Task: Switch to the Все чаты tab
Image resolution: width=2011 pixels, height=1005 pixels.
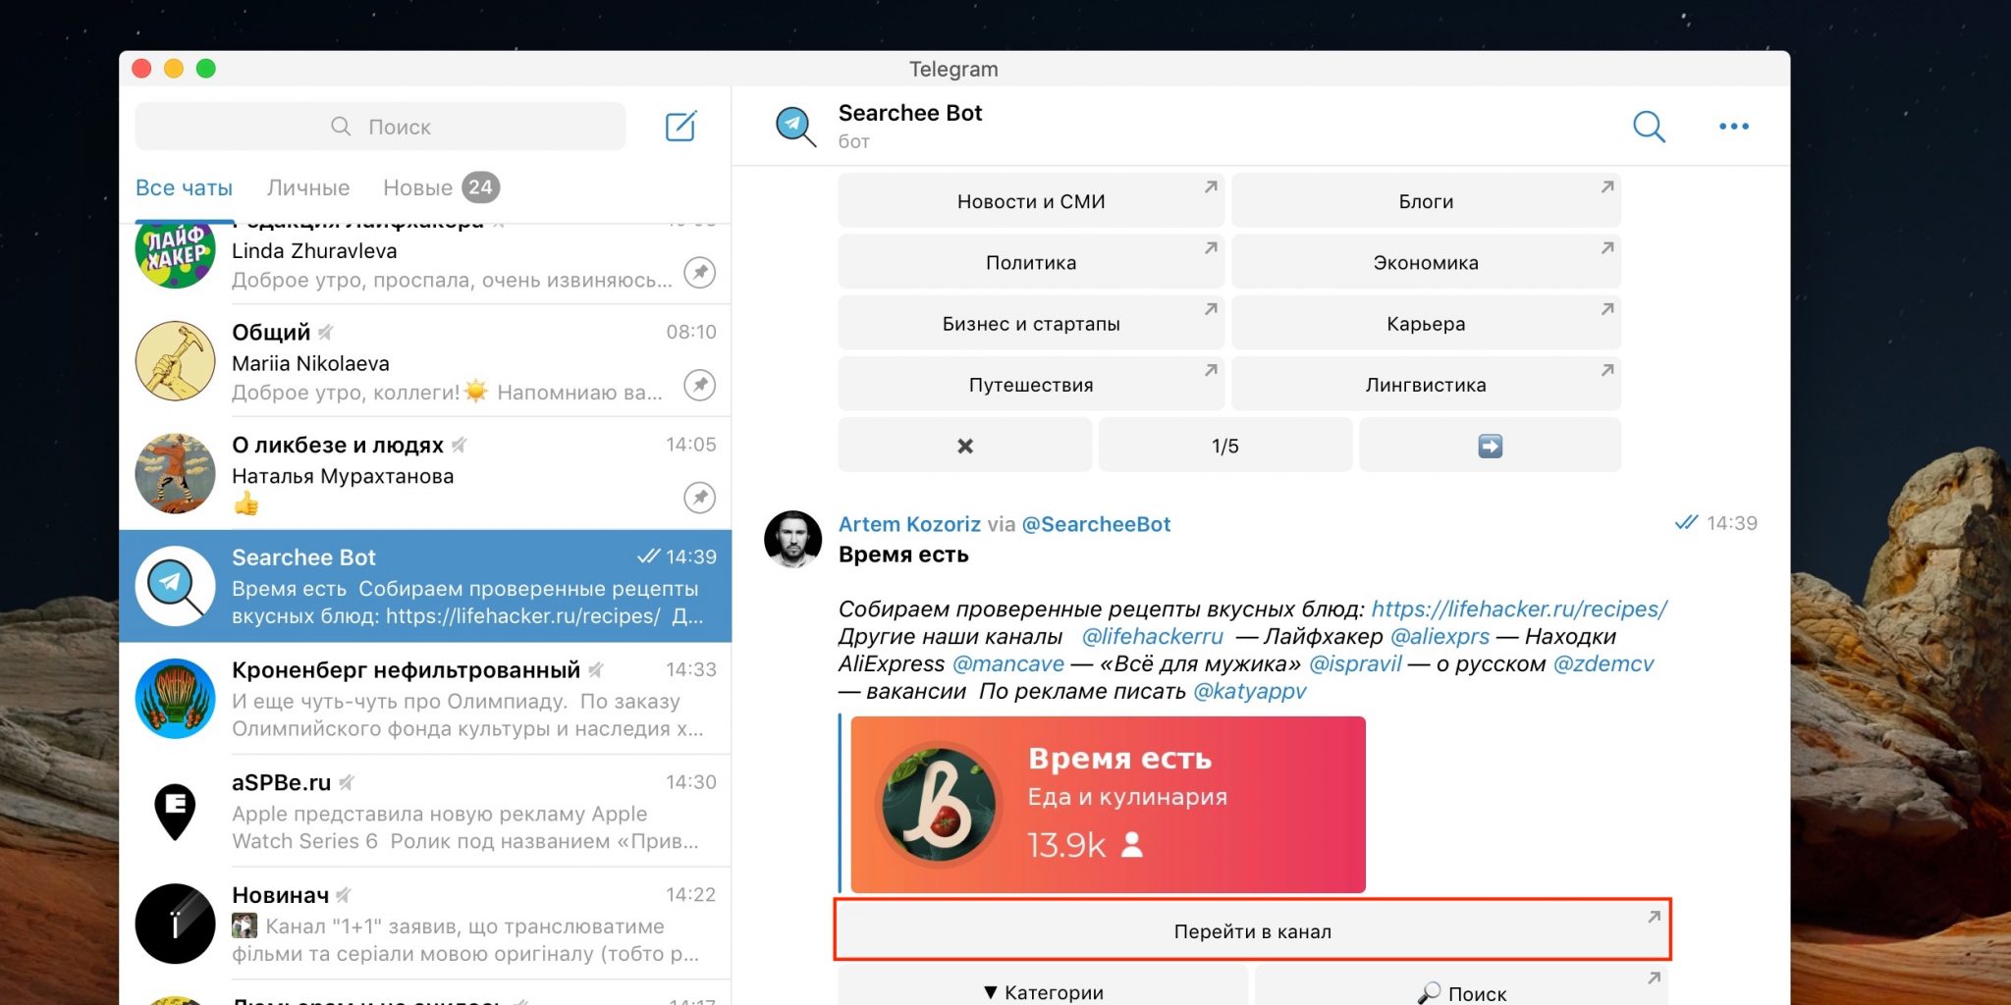Action: point(184,187)
